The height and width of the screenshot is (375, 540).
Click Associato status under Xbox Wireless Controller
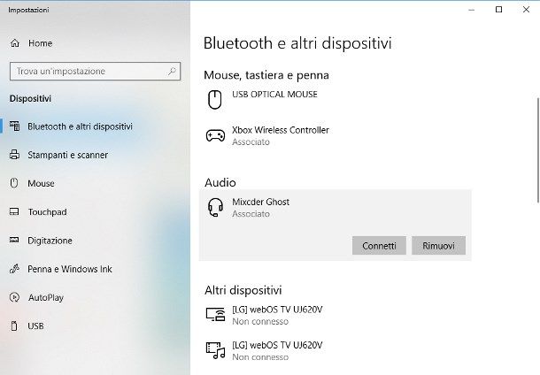pos(251,142)
